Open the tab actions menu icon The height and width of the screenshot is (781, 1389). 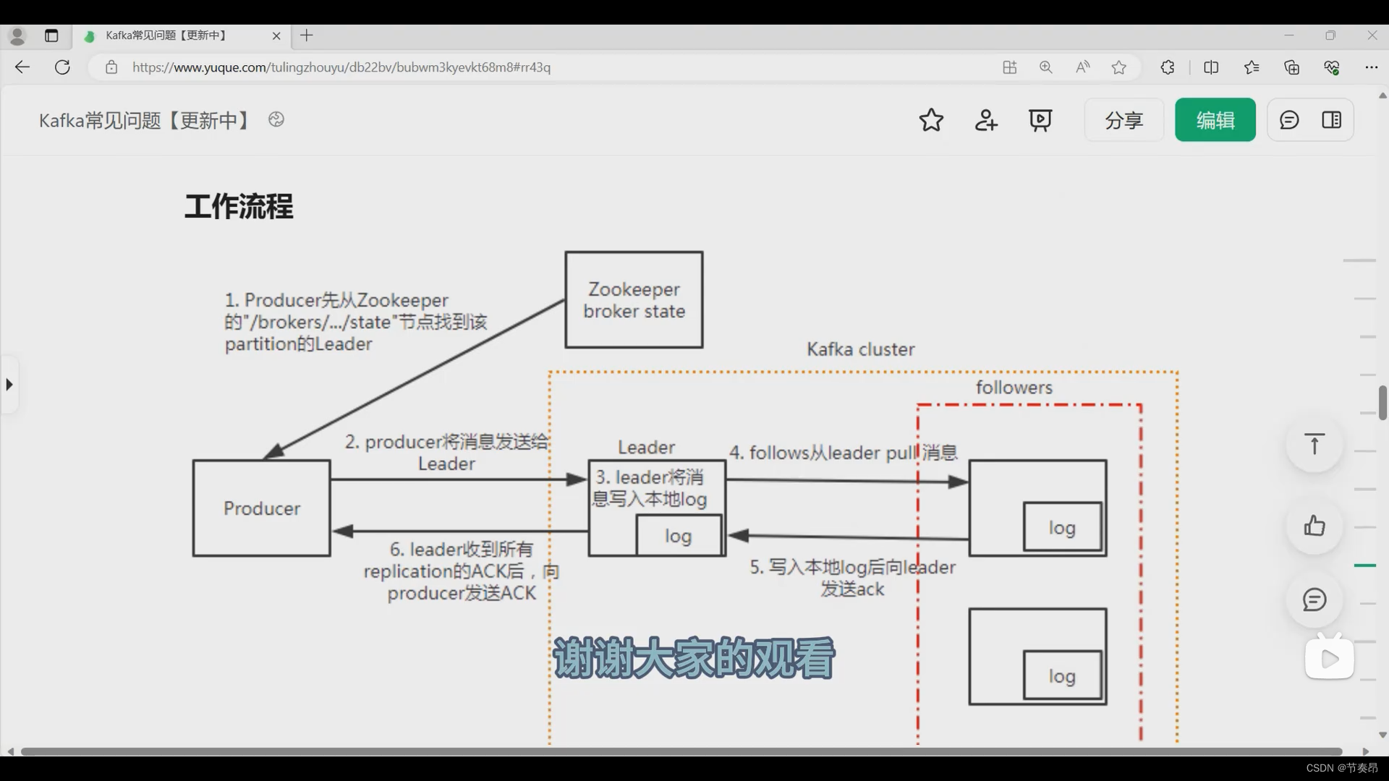51,35
